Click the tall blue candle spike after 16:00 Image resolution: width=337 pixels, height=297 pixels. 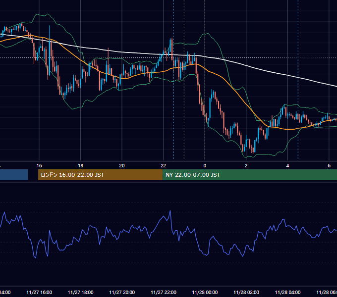click(50, 50)
